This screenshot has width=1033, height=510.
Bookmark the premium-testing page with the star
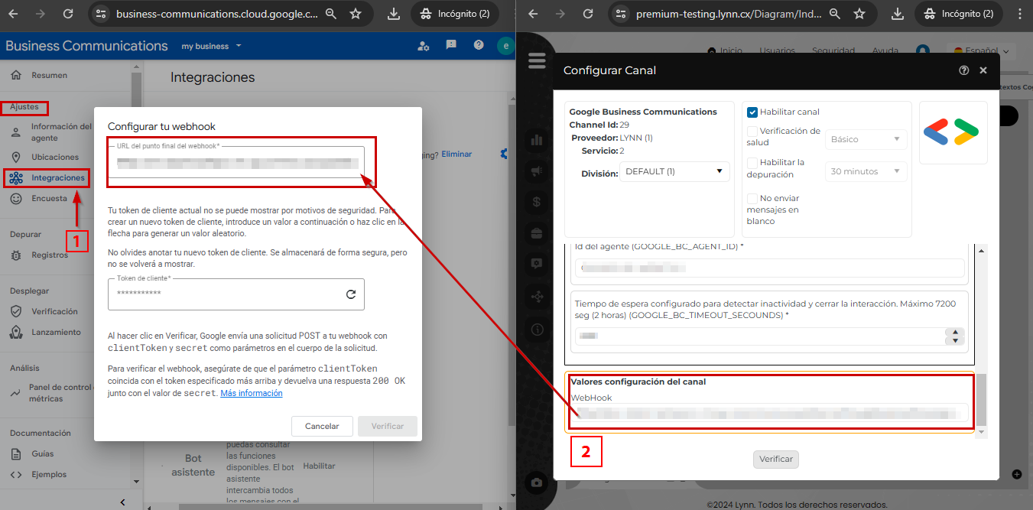coord(859,14)
